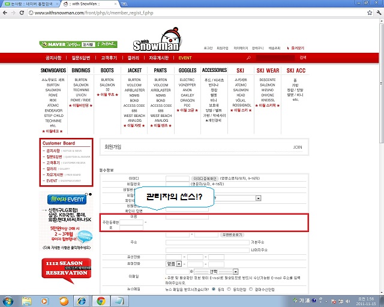Open OAKLEY under Goggles
This screenshot has height=307, width=384.
point(187,95)
